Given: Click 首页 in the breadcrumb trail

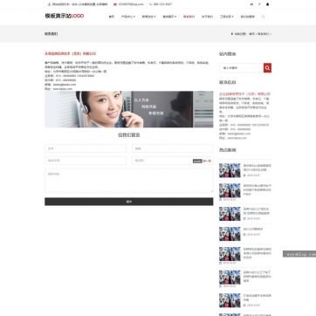Looking at the screenshot, I should (x=251, y=34).
